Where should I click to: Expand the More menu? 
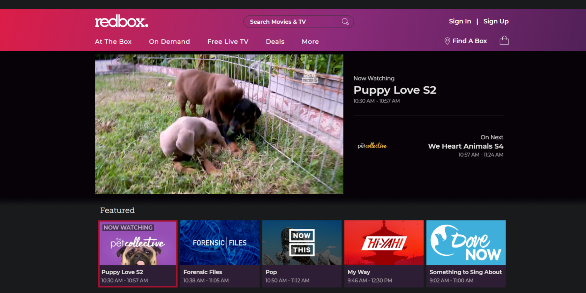310,42
